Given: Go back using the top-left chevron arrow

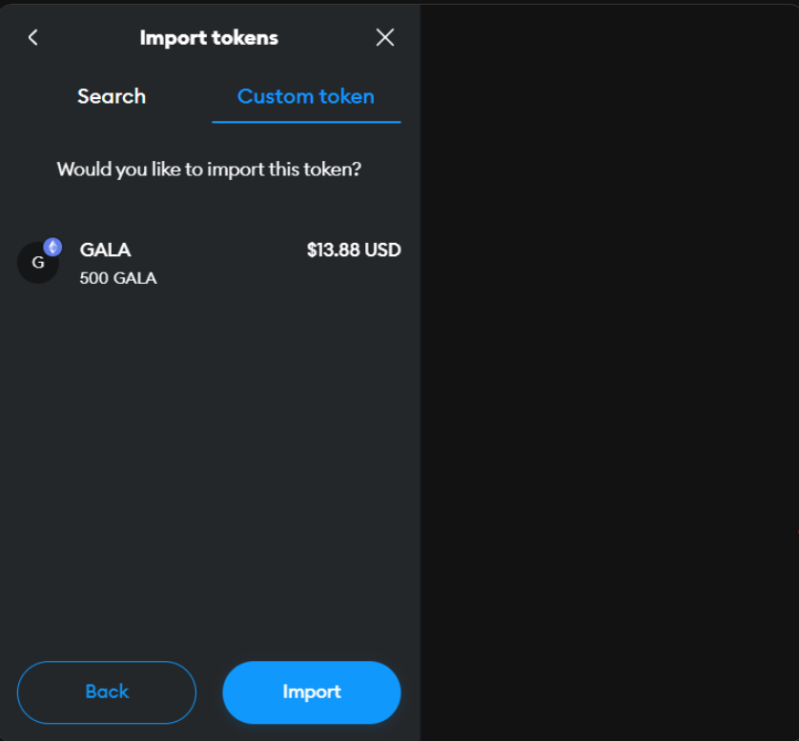Looking at the screenshot, I should click(x=33, y=37).
